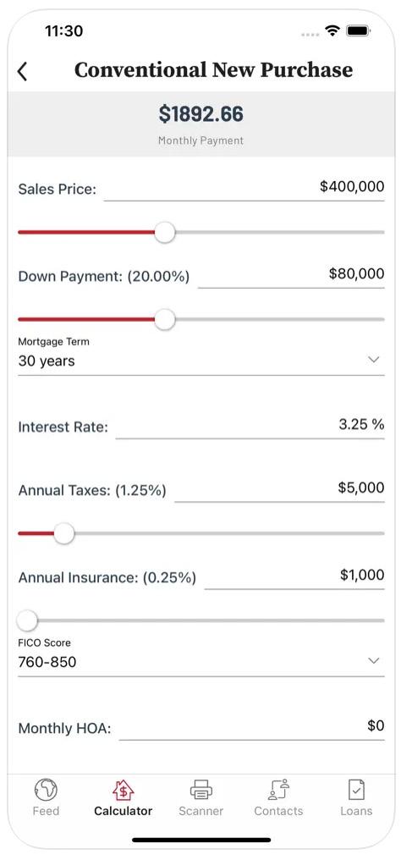Click the Annual Taxes slider handle
This screenshot has height=860, width=401.
(x=64, y=533)
